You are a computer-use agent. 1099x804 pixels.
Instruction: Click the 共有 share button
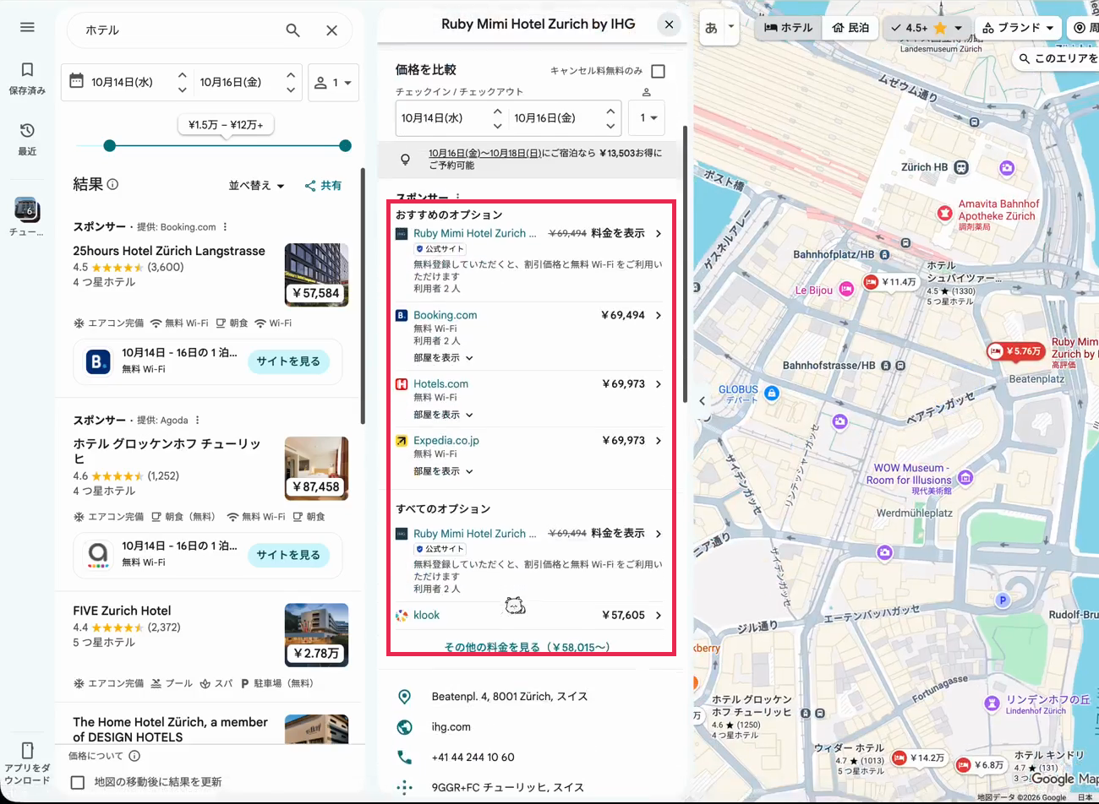[x=323, y=186]
